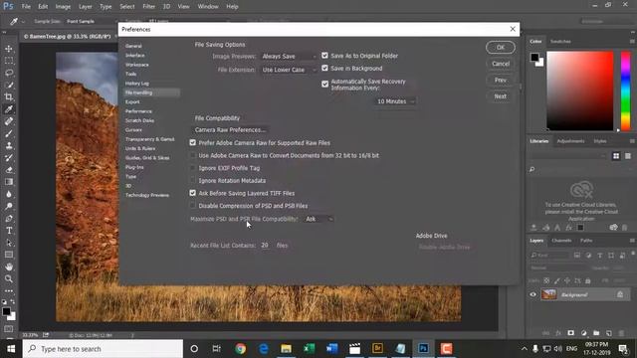Pick a color in the Color panel field
This screenshot has width=637, height=358.
click(579, 90)
